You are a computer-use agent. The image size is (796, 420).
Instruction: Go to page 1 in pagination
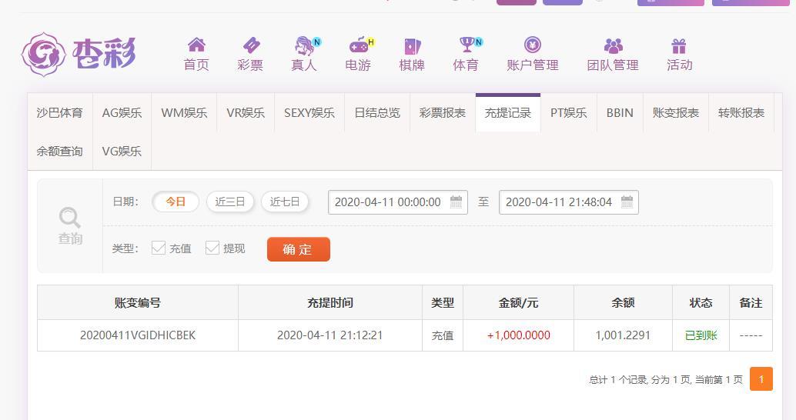click(761, 379)
